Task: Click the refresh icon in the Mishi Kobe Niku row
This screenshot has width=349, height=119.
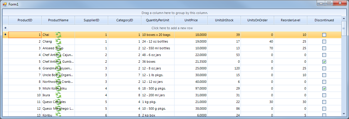Action: click(x=58, y=89)
